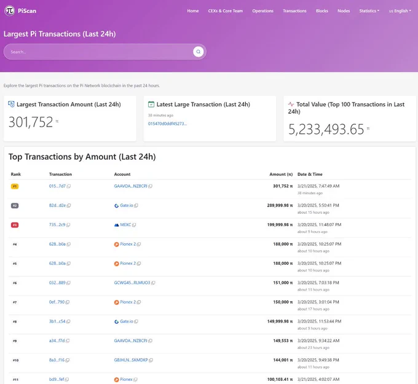Copy transaction hash 032...889
This screenshot has height=384, width=418.
click(68, 283)
